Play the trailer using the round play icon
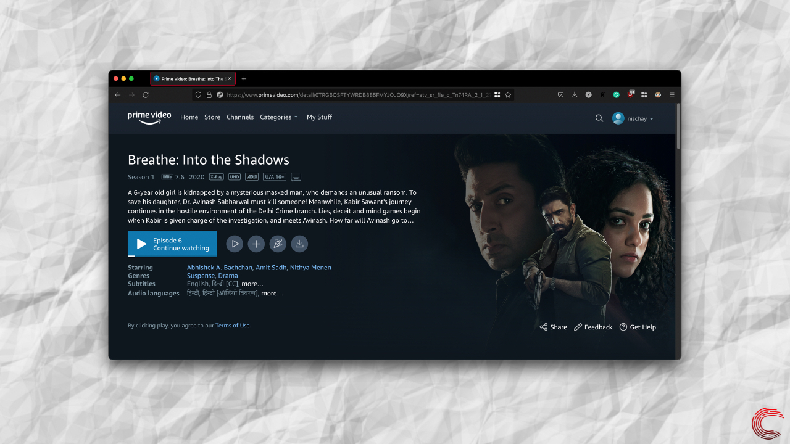This screenshot has height=444, width=790. click(235, 244)
